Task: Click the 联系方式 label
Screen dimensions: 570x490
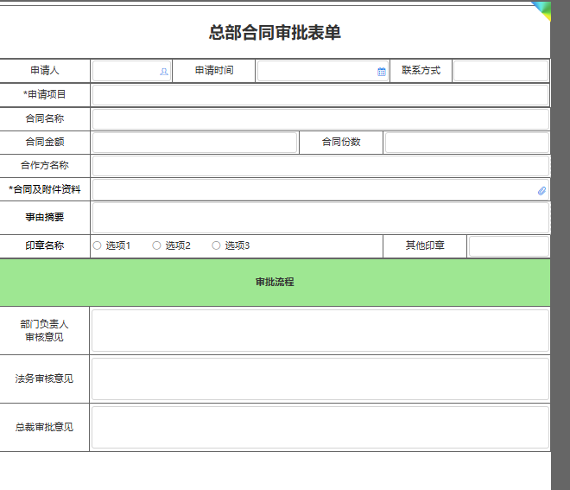Action: 421,70
